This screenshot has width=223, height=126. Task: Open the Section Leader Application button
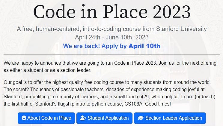click(x=170, y=118)
